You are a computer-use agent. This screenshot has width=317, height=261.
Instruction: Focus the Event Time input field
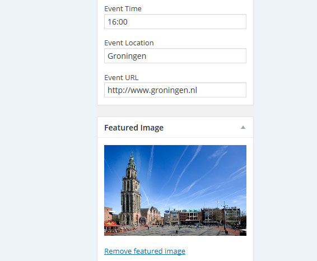[175, 22]
